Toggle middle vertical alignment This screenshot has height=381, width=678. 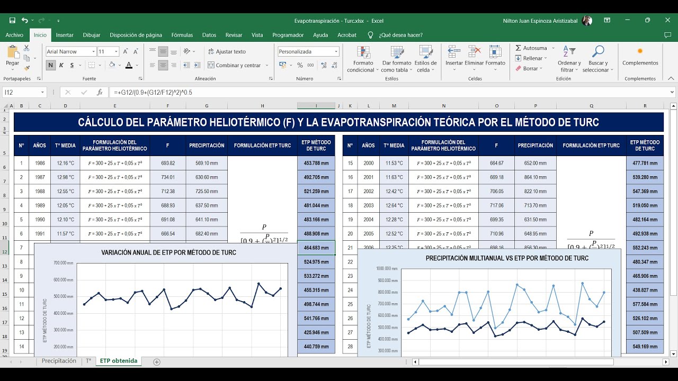pos(163,51)
